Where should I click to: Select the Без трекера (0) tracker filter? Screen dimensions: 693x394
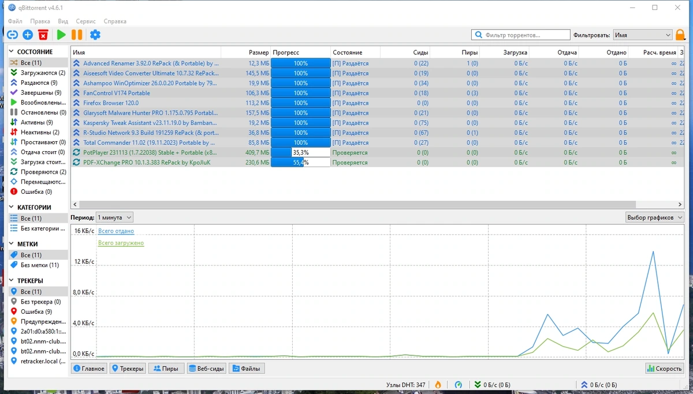coord(38,302)
